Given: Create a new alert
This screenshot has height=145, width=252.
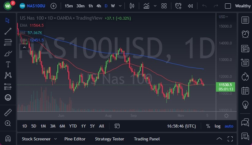Looking at the screenshot, I should click(178, 6).
